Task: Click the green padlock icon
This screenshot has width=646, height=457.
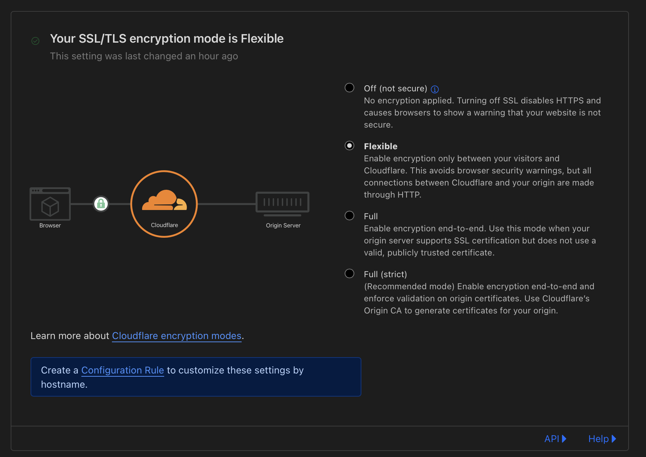Action: pyautogui.click(x=101, y=204)
